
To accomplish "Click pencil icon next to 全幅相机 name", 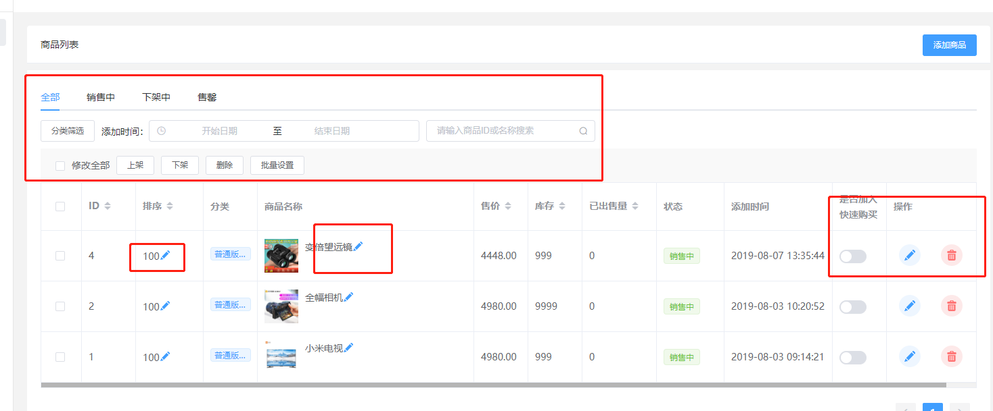I will pyautogui.click(x=349, y=297).
